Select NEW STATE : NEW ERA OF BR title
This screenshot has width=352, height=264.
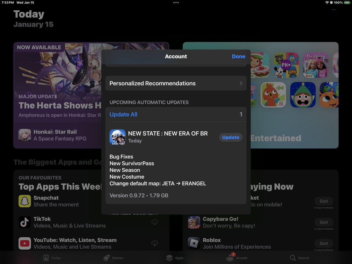[x=168, y=133]
